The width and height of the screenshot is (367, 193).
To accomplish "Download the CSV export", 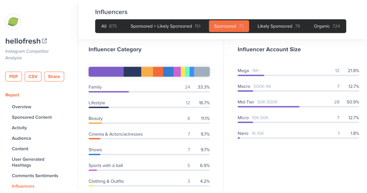I will (33, 76).
